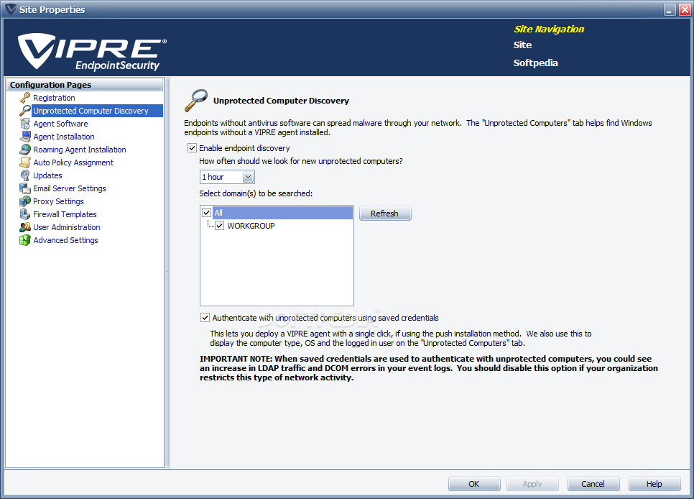Open Firewall Templates page

[x=65, y=214]
